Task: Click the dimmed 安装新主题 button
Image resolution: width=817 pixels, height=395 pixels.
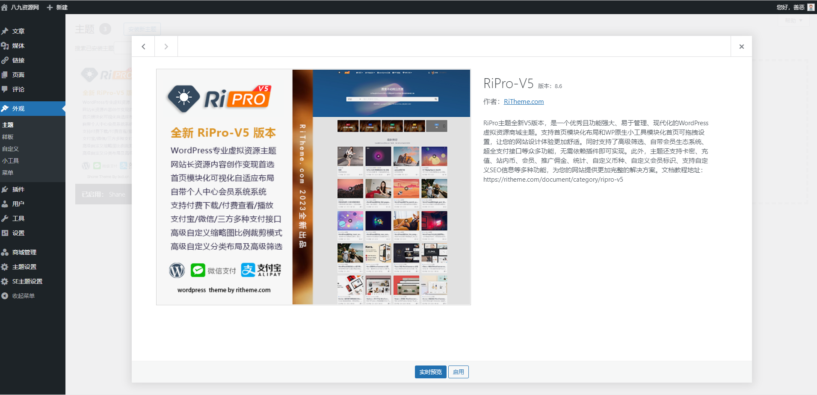Action: (142, 29)
